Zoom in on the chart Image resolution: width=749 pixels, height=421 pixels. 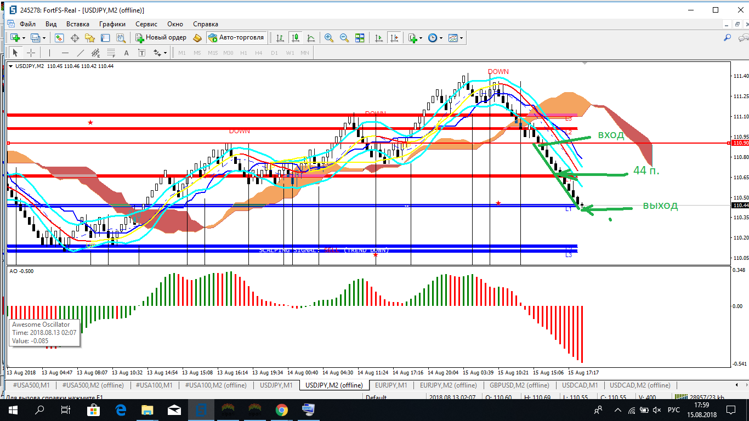click(x=329, y=38)
